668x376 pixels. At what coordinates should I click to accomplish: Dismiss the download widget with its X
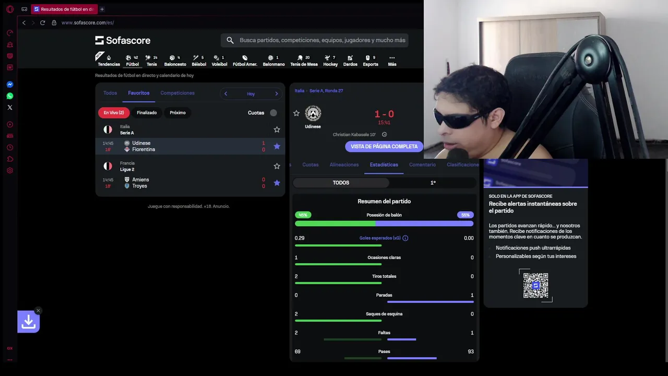tap(38, 311)
